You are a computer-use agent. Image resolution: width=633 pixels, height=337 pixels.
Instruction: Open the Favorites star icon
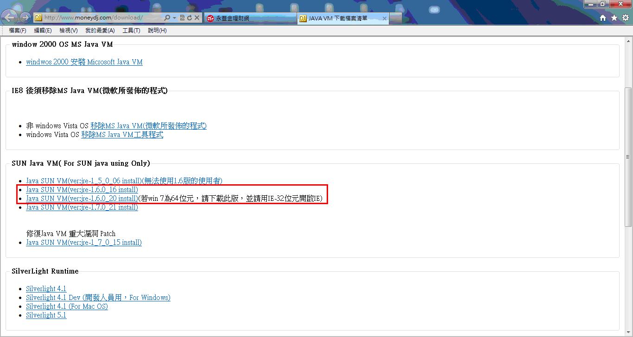[x=614, y=18]
